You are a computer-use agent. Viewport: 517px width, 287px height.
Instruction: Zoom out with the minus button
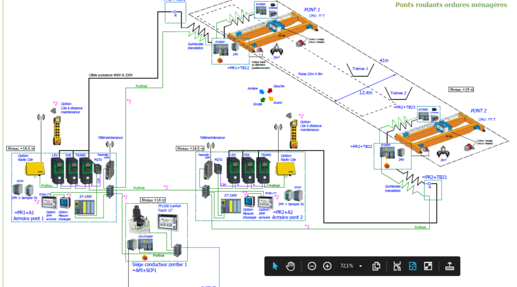(311, 266)
